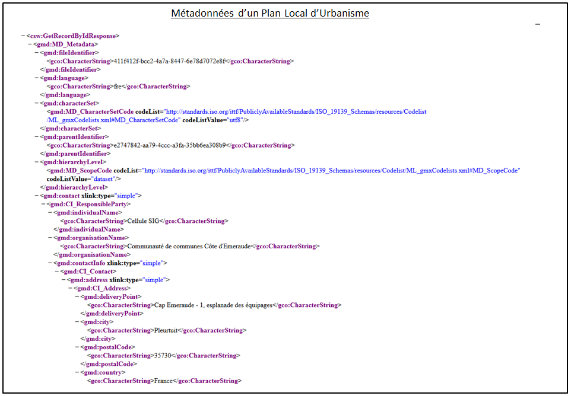Collapse the gmd:deliveryPoint element
Image resolution: width=571 pixels, height=396 pixels.
77,296
